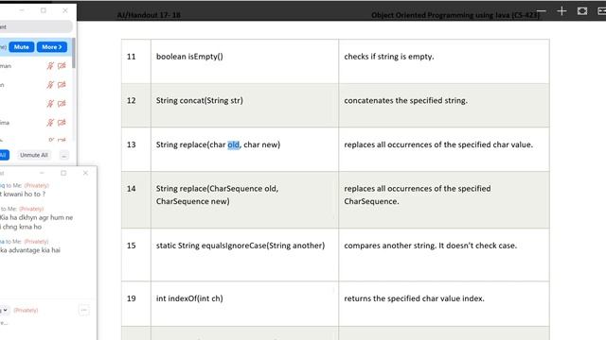Click the participants search field
The height and width of the screenshot is (340, 606).
coord(36,26)
